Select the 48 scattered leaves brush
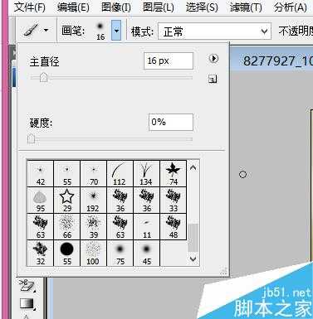Viewport: 313px width, 319px height. pos(174,227)
